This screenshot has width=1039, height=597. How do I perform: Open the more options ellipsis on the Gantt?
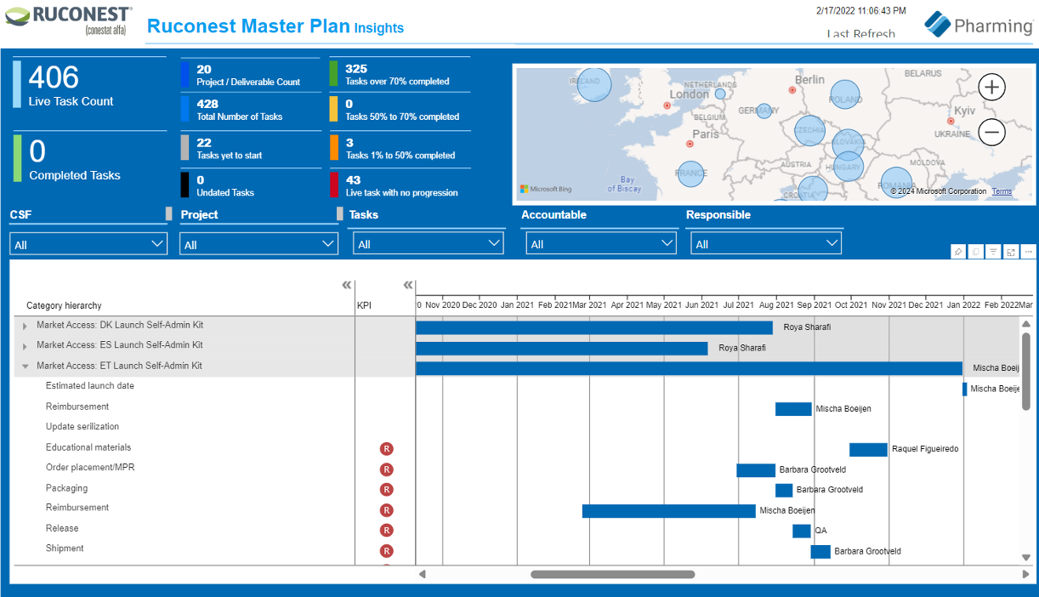click(x=1029, y=252)
